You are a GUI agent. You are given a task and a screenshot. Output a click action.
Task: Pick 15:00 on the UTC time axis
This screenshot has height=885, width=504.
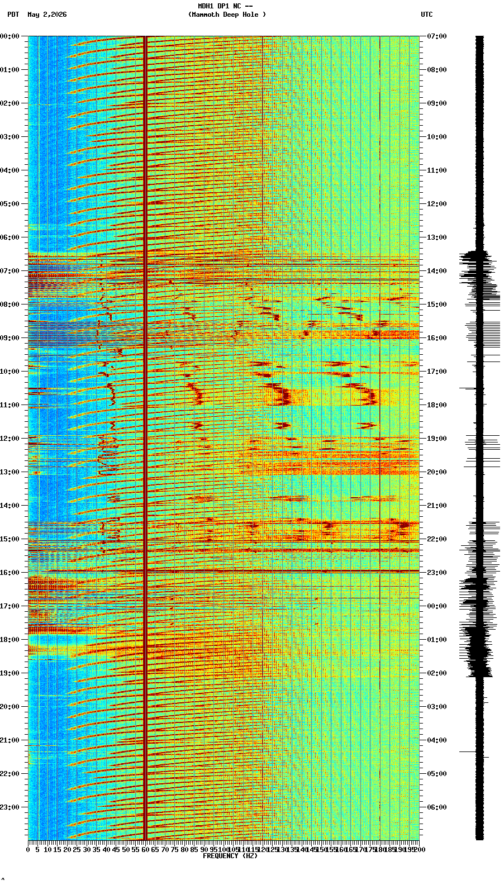(x=437, y=304)
